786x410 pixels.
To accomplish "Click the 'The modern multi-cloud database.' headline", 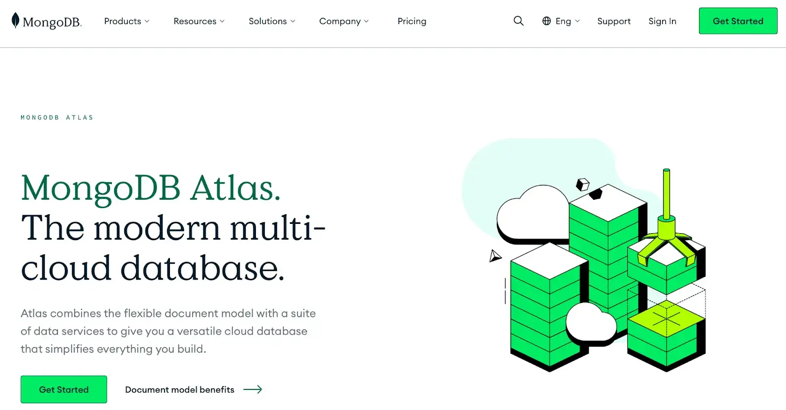I will 173,248.
